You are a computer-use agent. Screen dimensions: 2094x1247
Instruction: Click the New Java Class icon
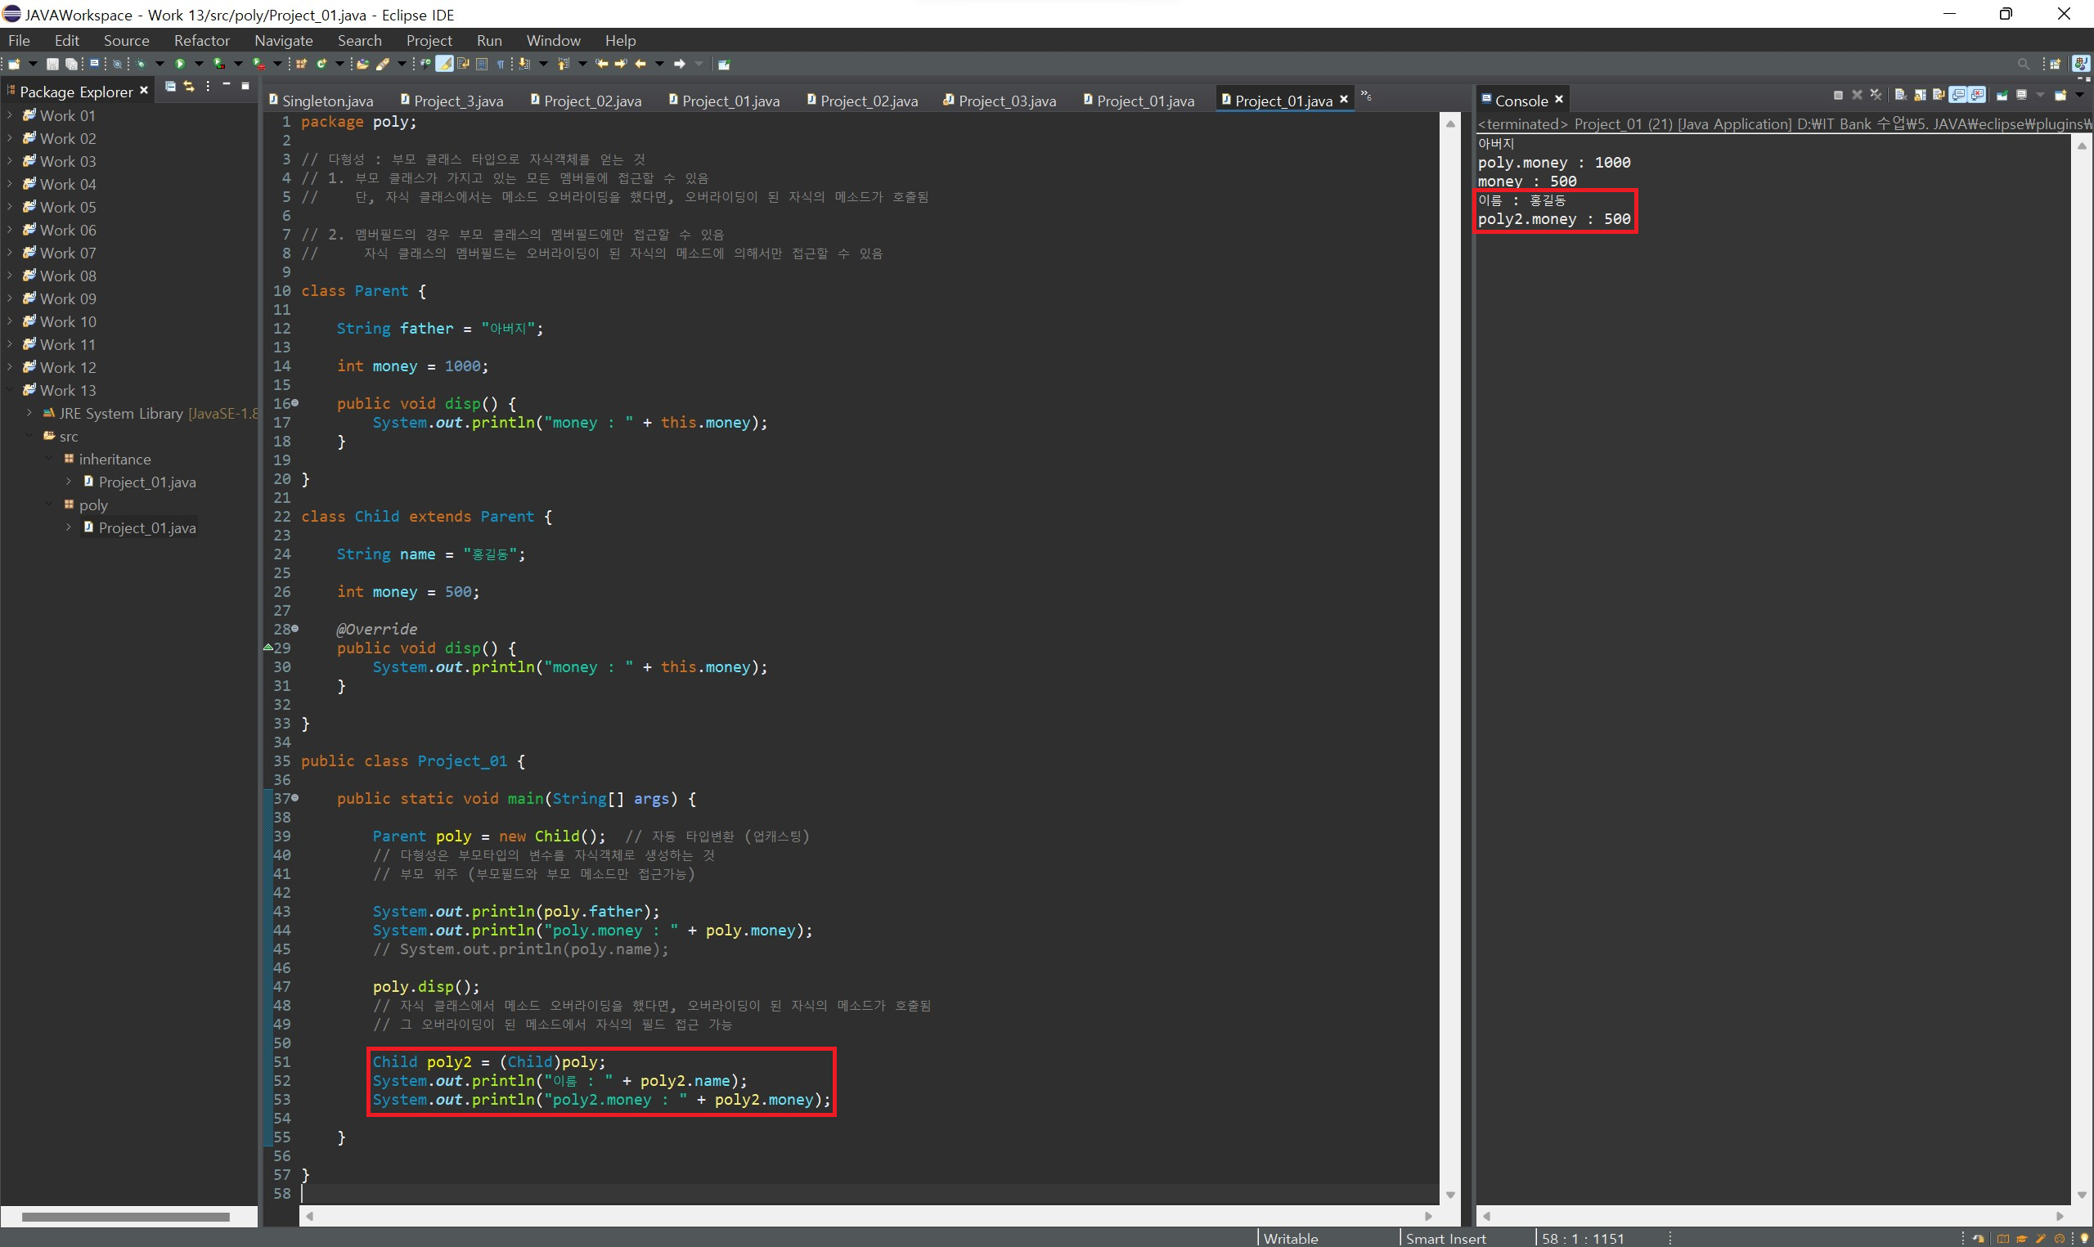coord(321,64)
